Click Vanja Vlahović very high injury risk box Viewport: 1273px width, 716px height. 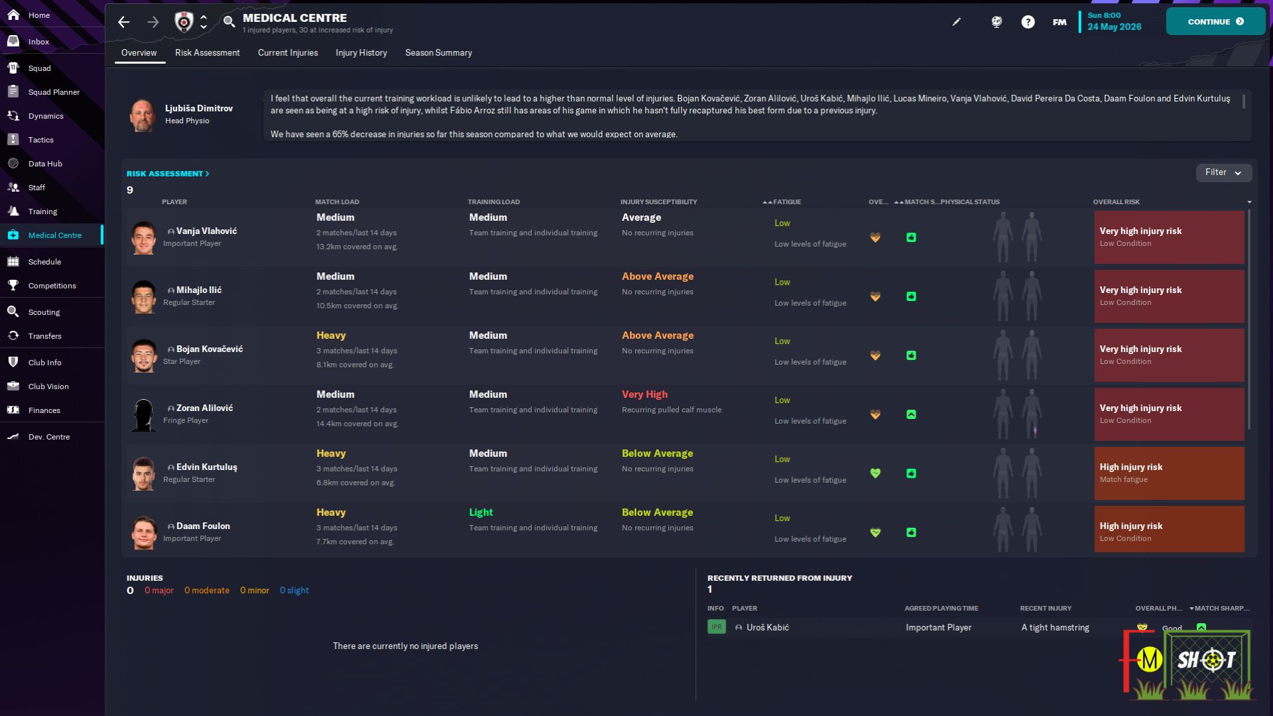tap(1169, 237)
